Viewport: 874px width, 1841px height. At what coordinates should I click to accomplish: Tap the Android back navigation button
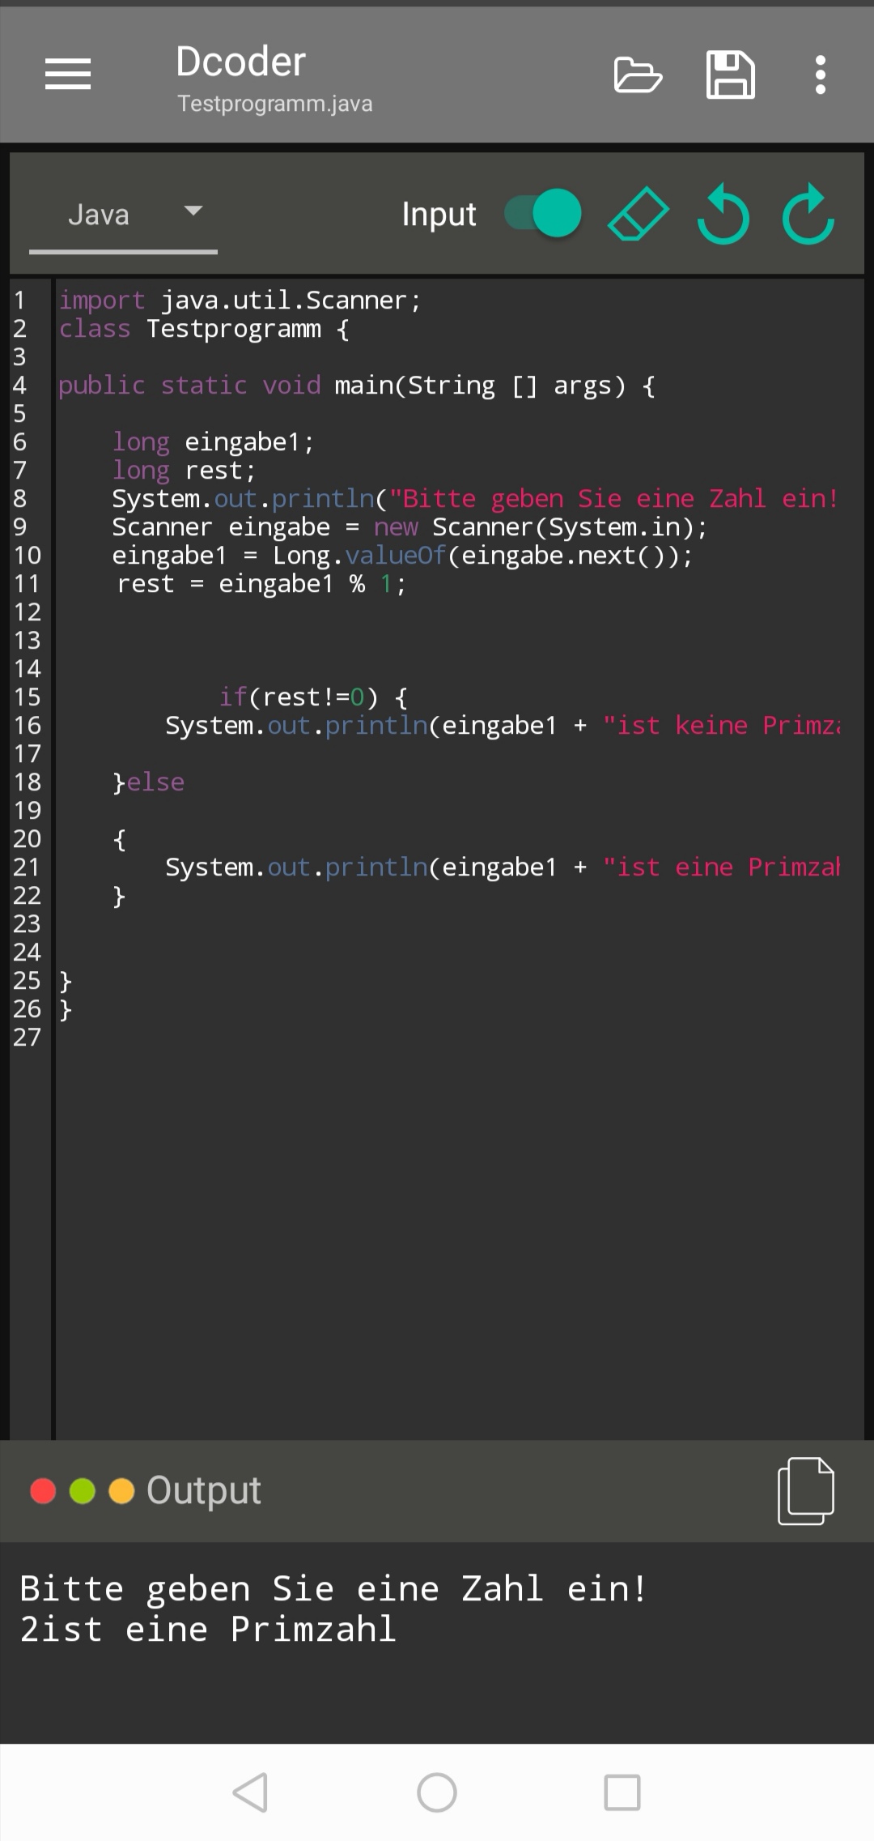[250, 1792]
